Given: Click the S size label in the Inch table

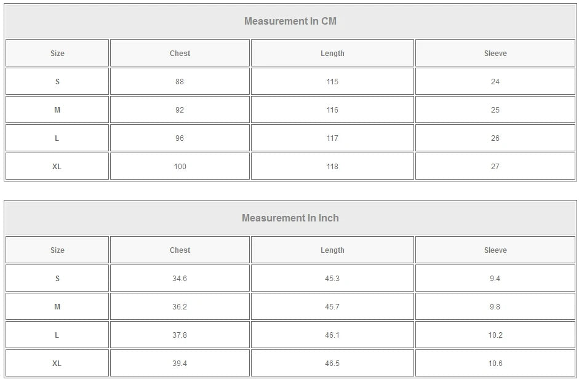Looking at the screenshot, I should click(57, 279).
